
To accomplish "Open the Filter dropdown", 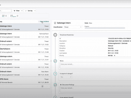I will point(18,11).
